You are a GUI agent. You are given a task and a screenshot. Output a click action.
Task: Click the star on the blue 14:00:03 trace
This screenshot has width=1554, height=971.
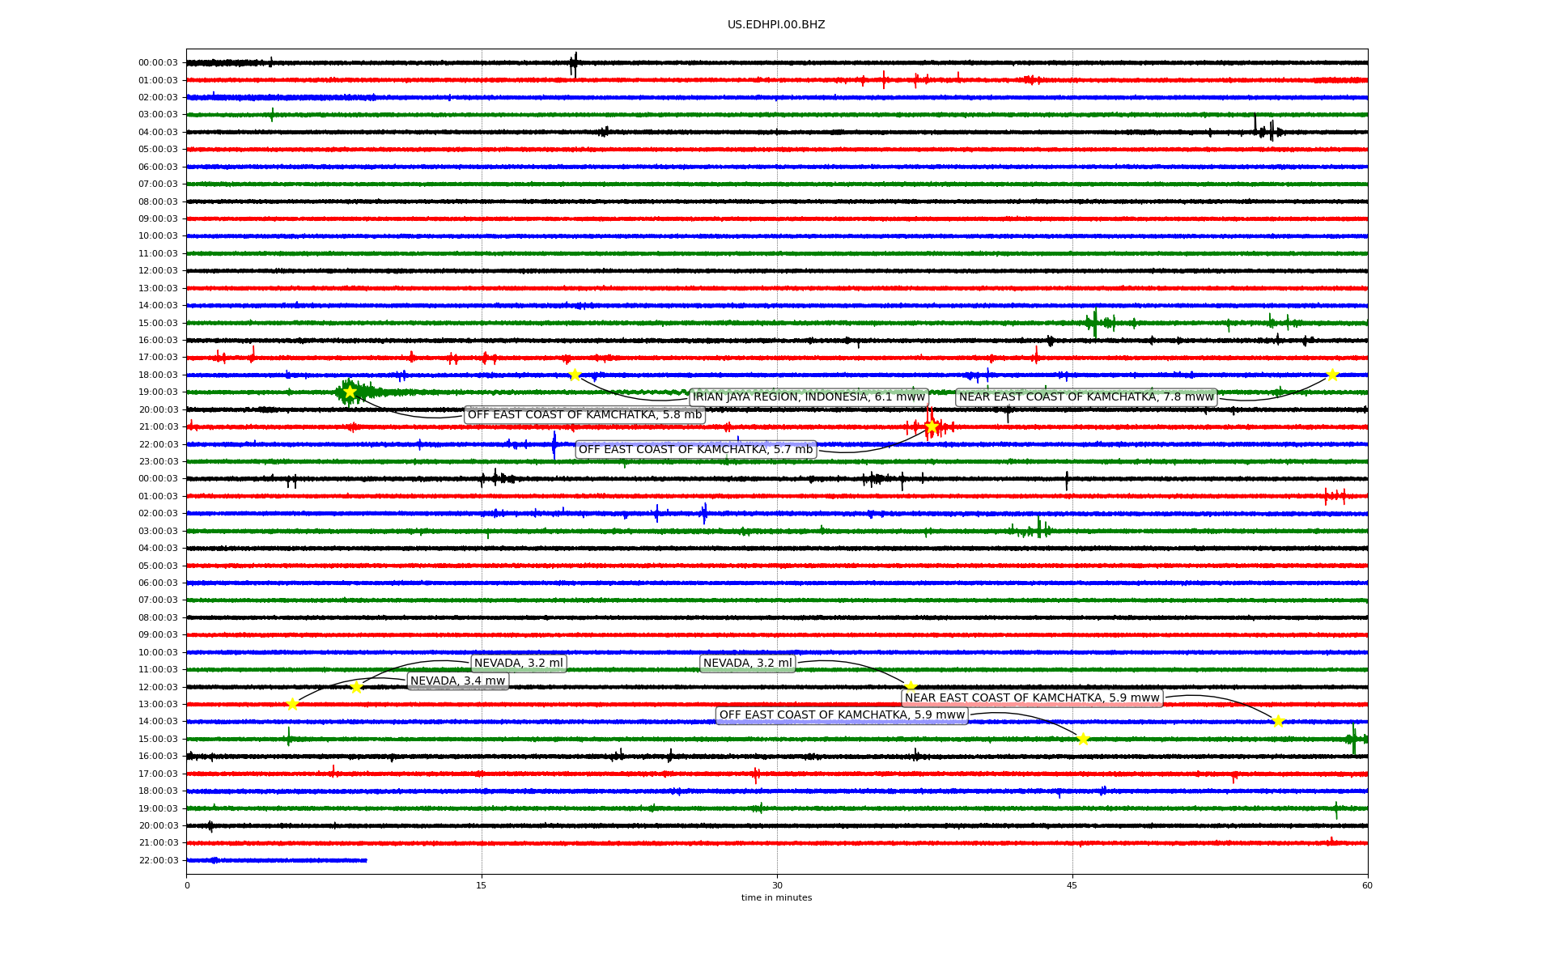1278,721
